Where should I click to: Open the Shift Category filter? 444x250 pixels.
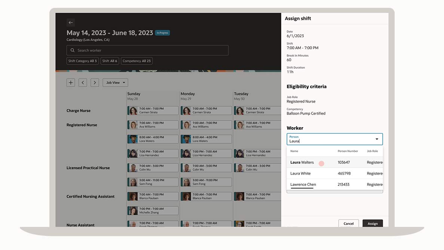point(82,61)
